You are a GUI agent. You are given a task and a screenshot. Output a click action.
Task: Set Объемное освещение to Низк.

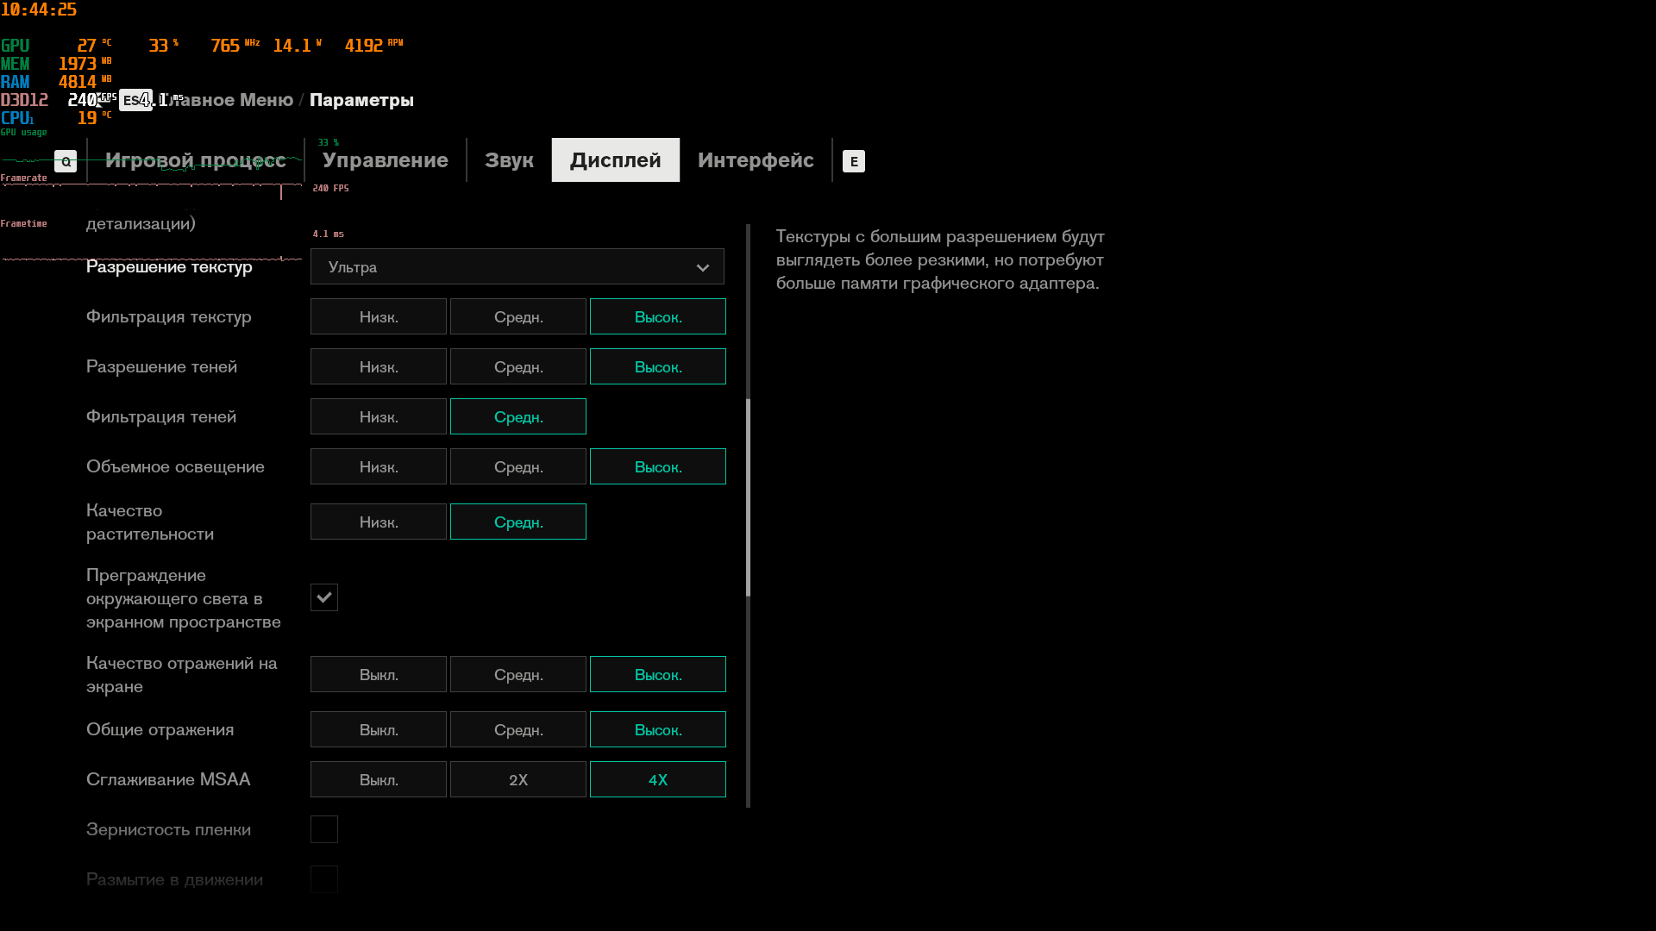pos(379,467)
